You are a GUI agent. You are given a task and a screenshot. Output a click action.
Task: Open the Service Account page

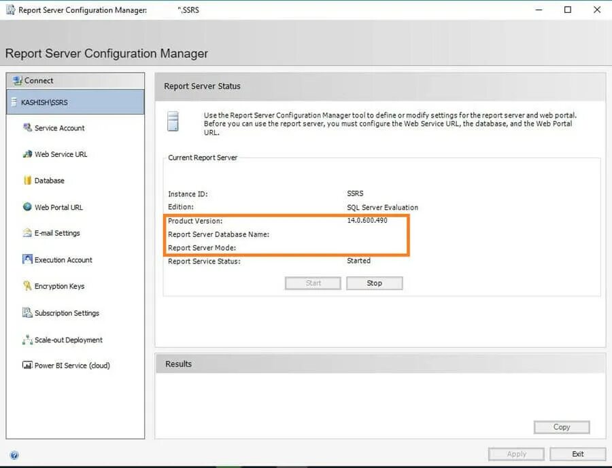(x=59, y=128)
